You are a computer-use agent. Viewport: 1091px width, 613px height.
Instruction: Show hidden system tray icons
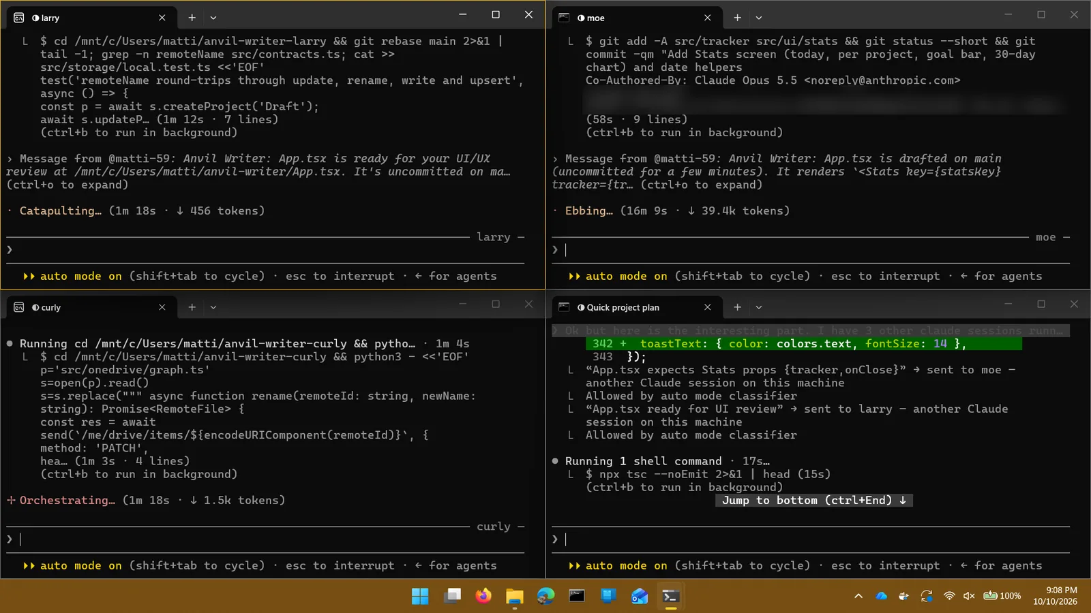pyautogui.click(x=858, y=596)
